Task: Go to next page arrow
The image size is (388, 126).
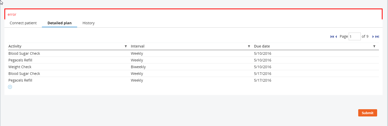Action: coord(373,37)
